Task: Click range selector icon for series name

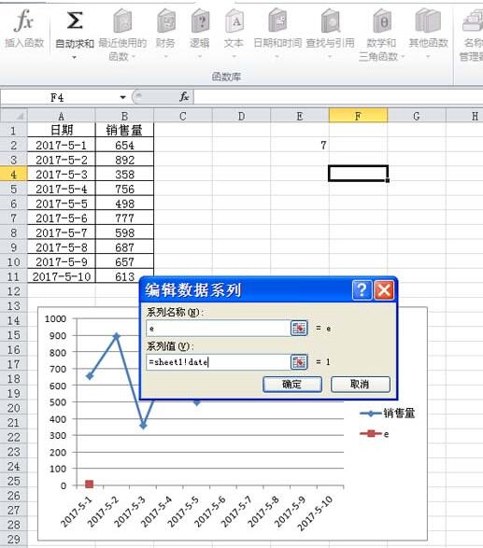Action: coord(299,328)
